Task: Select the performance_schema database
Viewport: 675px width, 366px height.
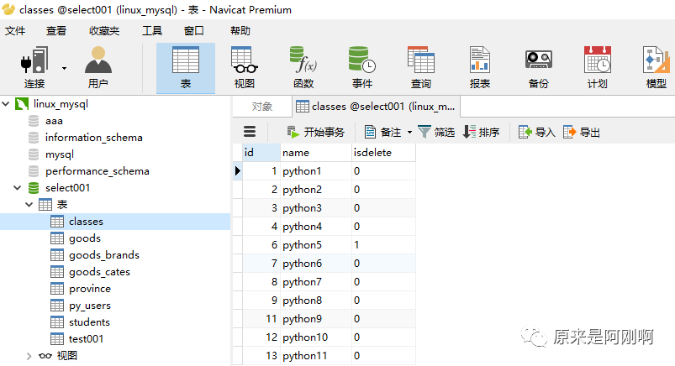Action: [98, 171]
